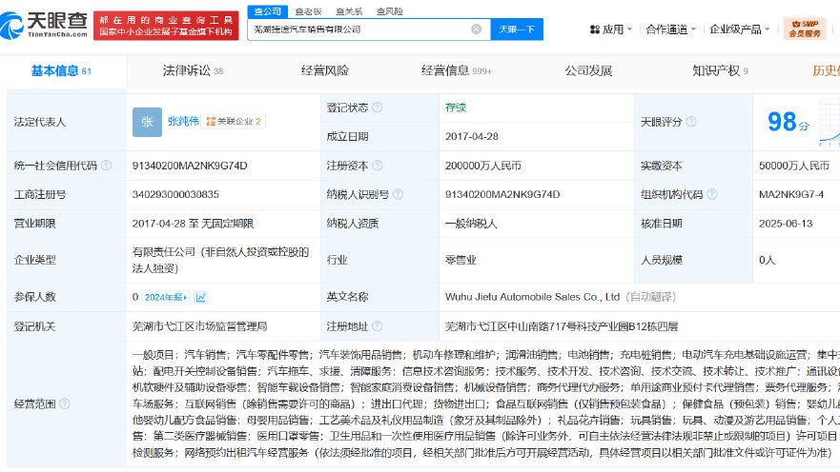The image size is (840, 472).
Task: Click organization code MA2NK9G7-4
Action: pyautogui.click(x=791, y=194)
